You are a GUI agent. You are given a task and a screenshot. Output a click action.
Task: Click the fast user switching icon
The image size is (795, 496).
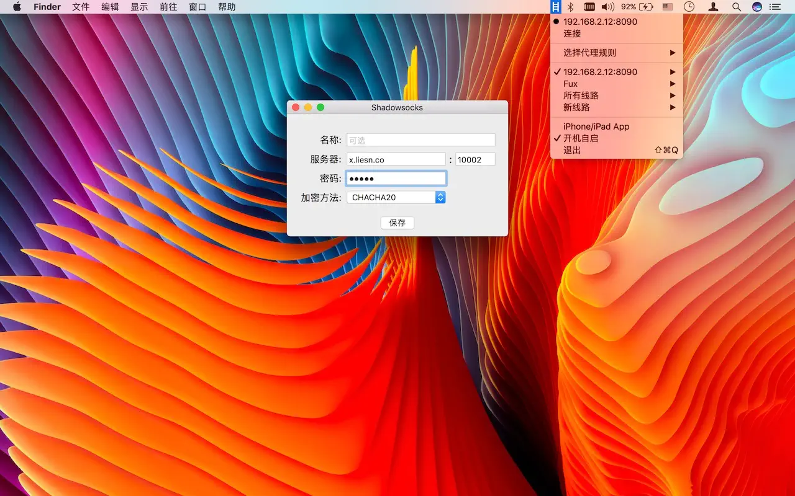713,7
